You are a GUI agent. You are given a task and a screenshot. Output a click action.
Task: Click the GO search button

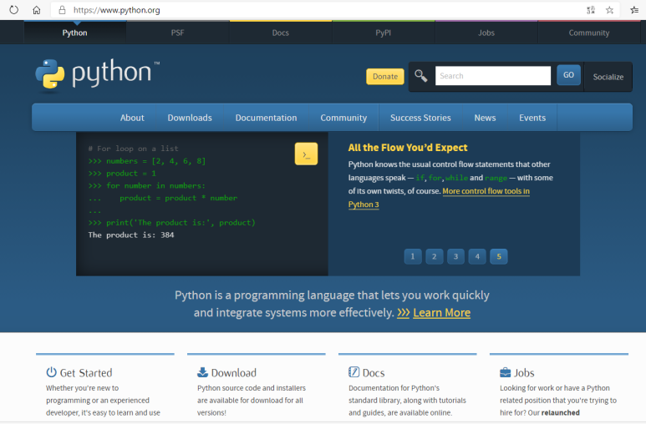point(568,75)
